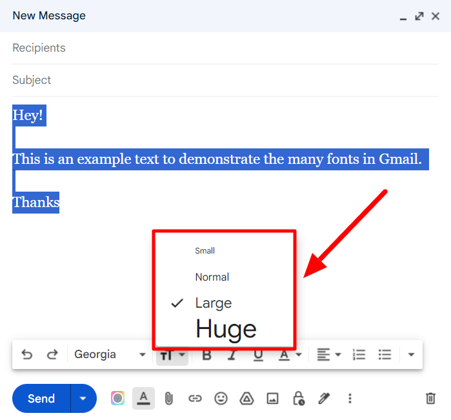
Task: Insert a link
Action: 195,399
